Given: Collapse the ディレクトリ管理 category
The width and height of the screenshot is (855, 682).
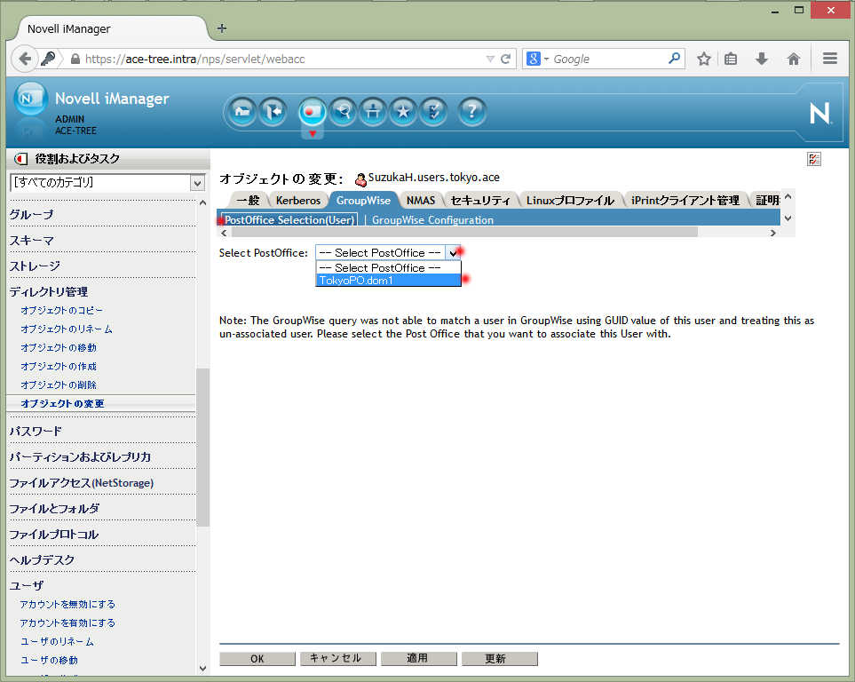Looking at the screenshot, I should 49,291.
